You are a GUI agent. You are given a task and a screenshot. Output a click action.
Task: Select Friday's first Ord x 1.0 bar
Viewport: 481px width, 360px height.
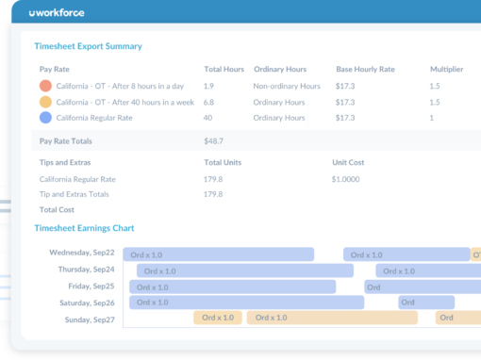click(233, 287)
